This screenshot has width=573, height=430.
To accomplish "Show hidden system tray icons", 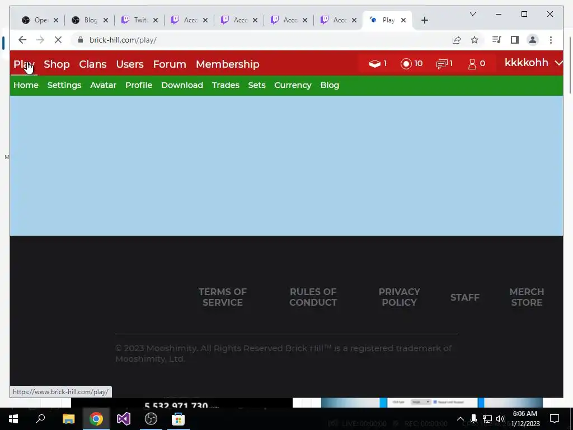I will pos(461,419).
